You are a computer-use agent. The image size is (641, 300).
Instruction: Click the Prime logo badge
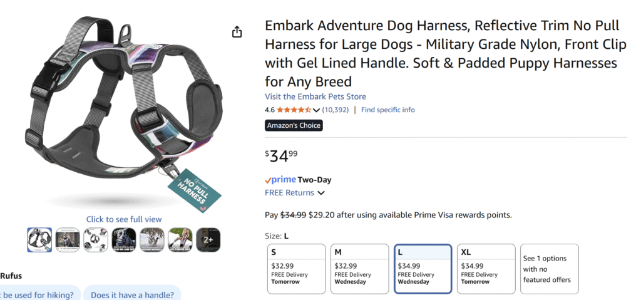point(280,180)
